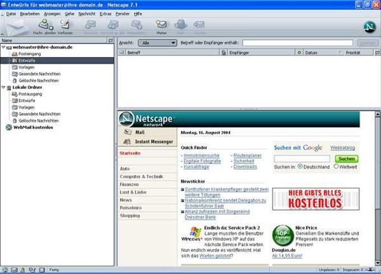
Task: Open the Mail icon in the status bar
Action: click(x=15, y=270)
